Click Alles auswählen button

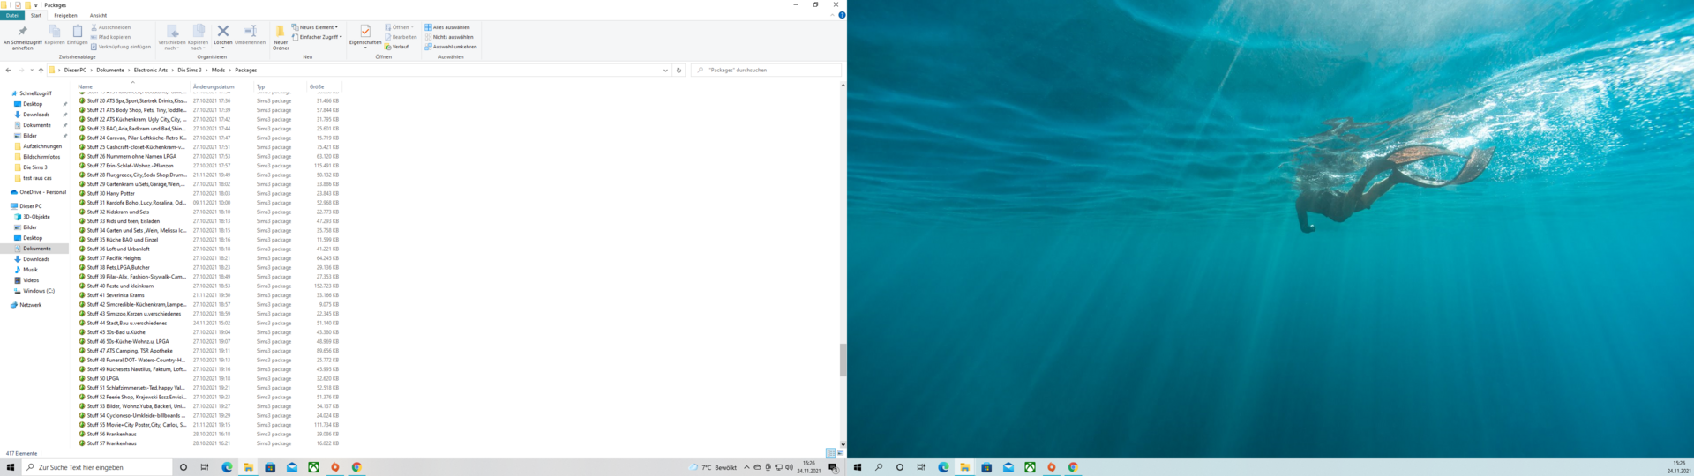(447, 27)
